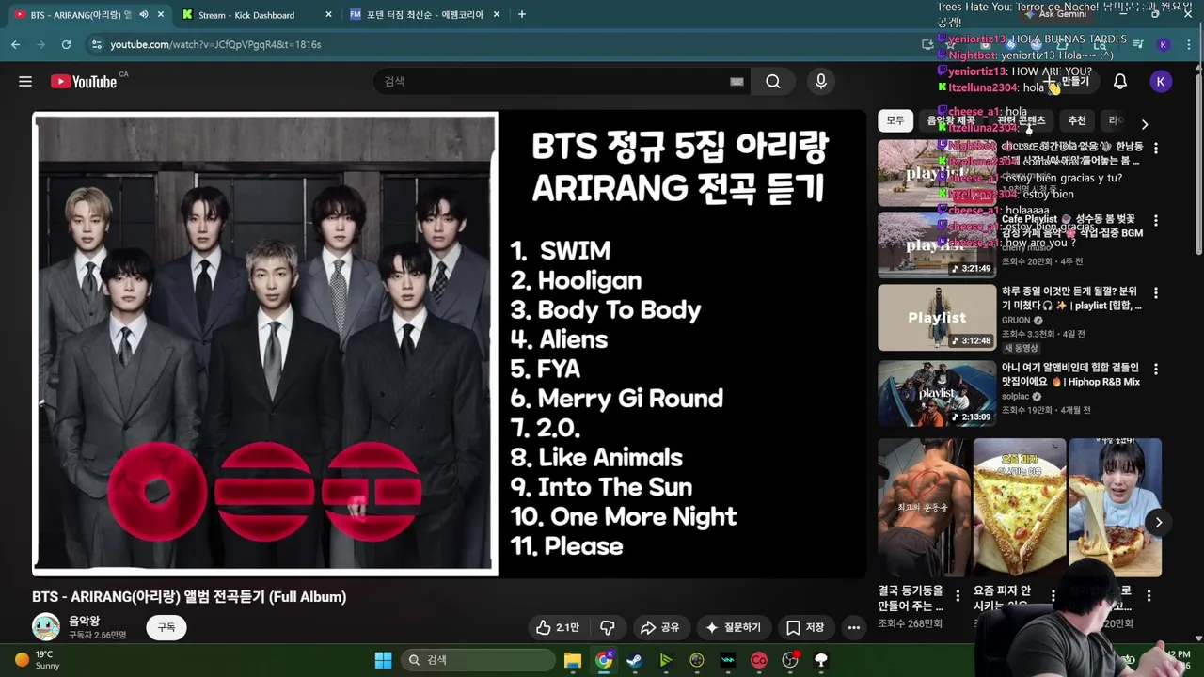Save the video with 저장
The height and width of the screenshot is (677, 1204).
point(805,627)
